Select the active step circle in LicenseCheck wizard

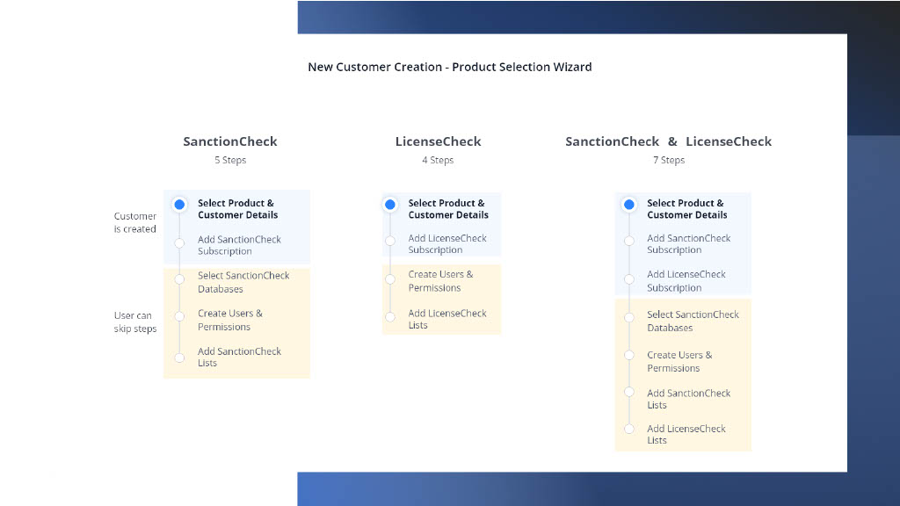pyautogui.click(x=390, y=204)
